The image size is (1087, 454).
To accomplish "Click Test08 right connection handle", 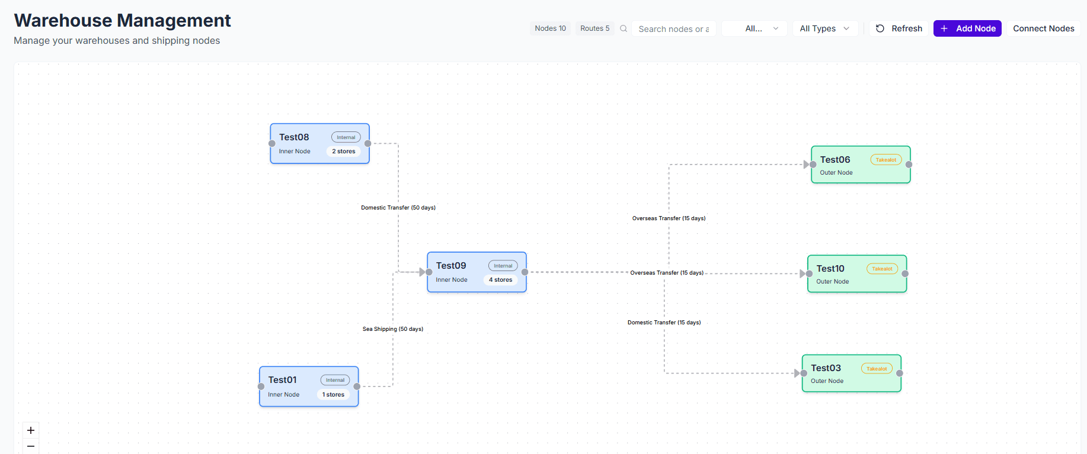I will point(367,143).
